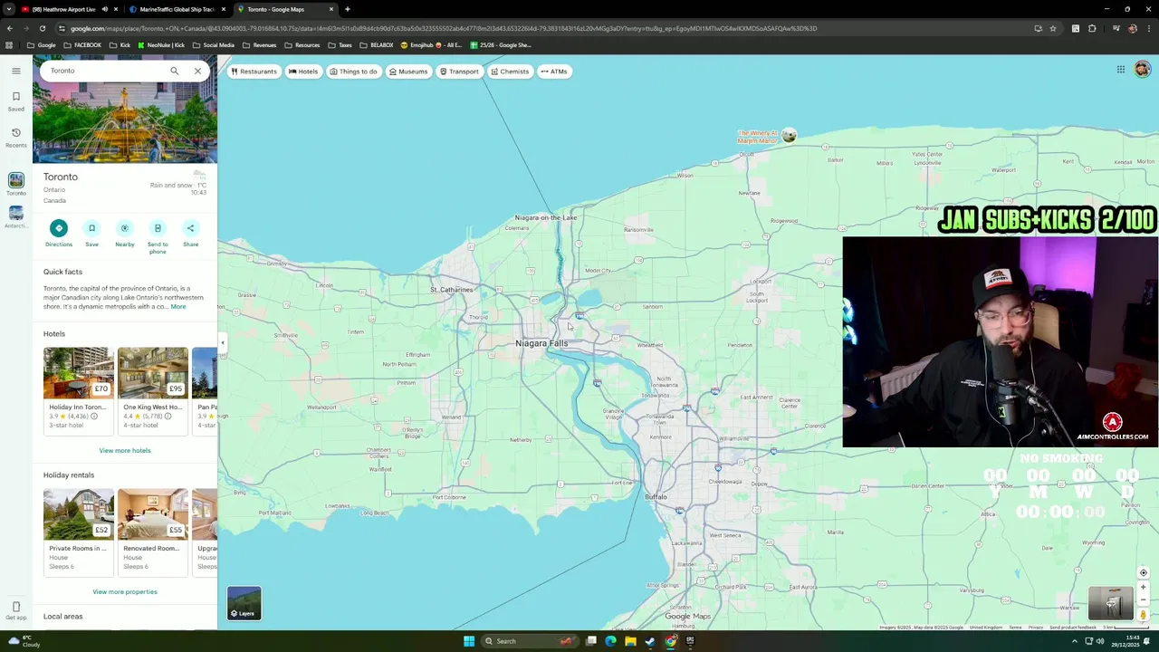Open the Windows Start menu
The width and height of the screenshot is (1159, 652).
click(468, 641)
